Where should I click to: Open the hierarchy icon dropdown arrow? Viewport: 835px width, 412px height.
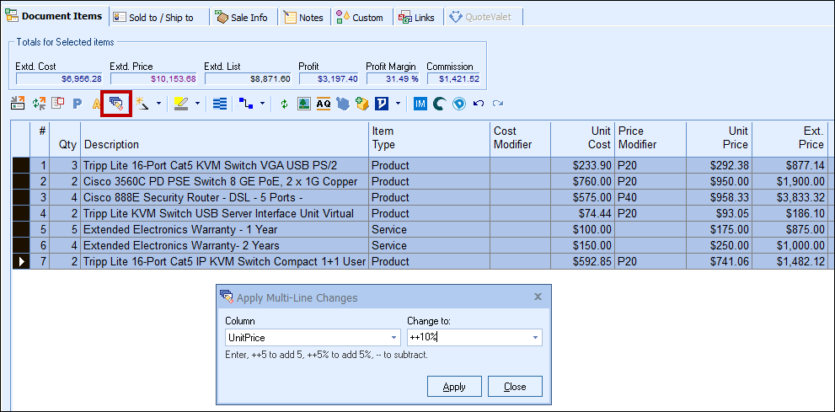(262, 104)
